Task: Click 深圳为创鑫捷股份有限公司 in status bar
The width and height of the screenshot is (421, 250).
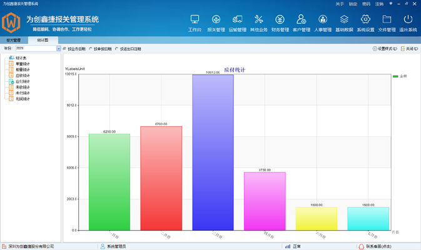Action: [x=31, y=246]
